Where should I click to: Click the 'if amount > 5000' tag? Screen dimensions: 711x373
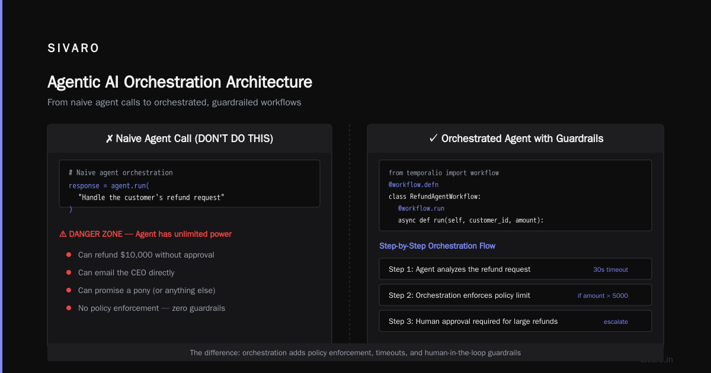pos(603,295)
